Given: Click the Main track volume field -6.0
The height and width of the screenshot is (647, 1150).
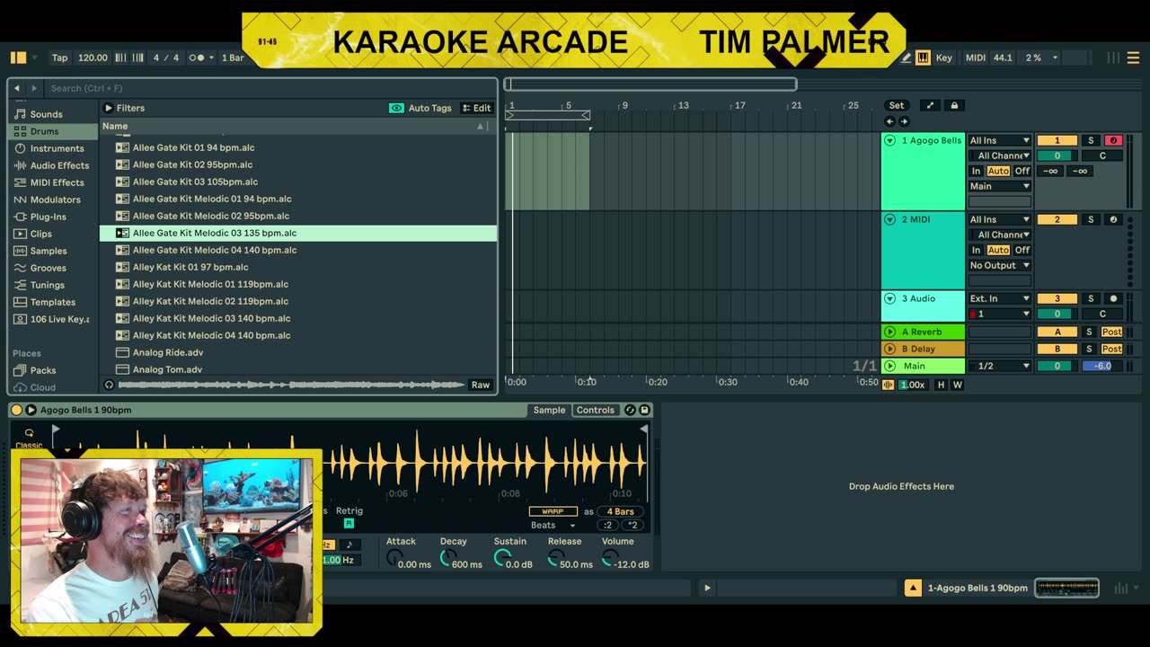Looking at the screenshot, I should (x=1102, y=366).
